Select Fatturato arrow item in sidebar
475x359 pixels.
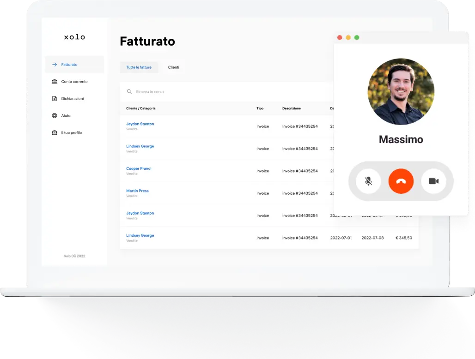click(x=68, y=64)
